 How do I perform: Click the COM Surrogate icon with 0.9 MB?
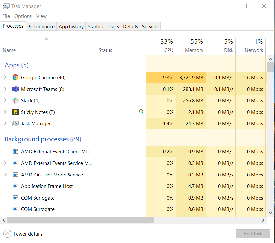coord(15,198)
